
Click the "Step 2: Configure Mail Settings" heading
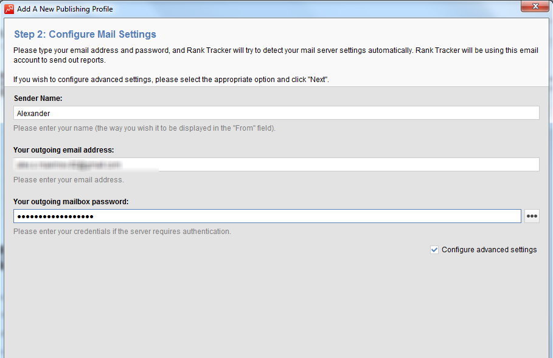[x=85, y=34]
